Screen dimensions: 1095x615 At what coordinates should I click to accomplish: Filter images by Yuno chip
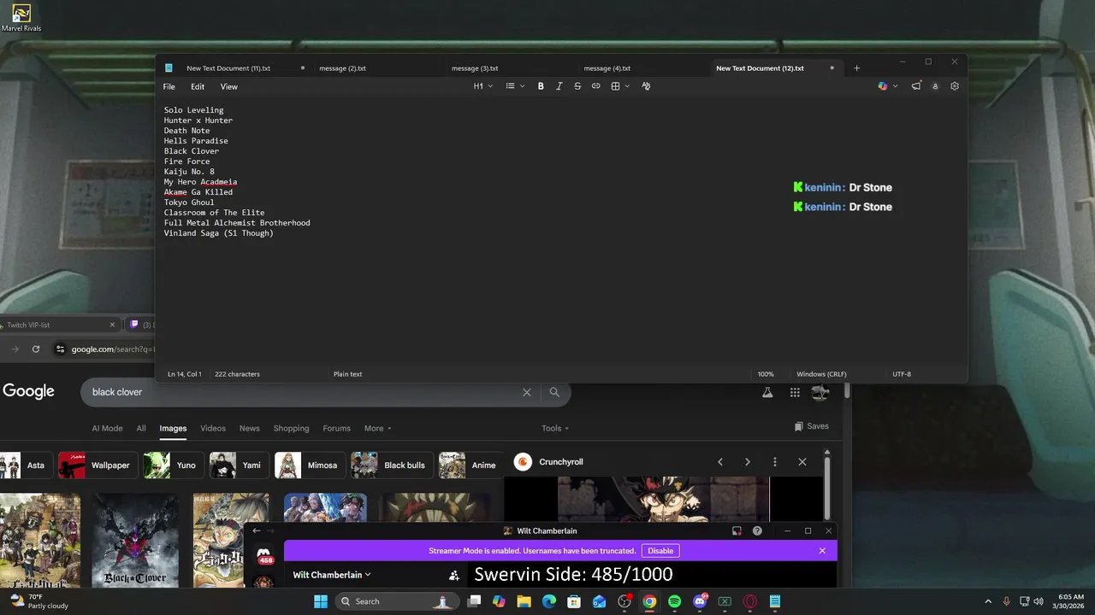(x=173, y=466)
